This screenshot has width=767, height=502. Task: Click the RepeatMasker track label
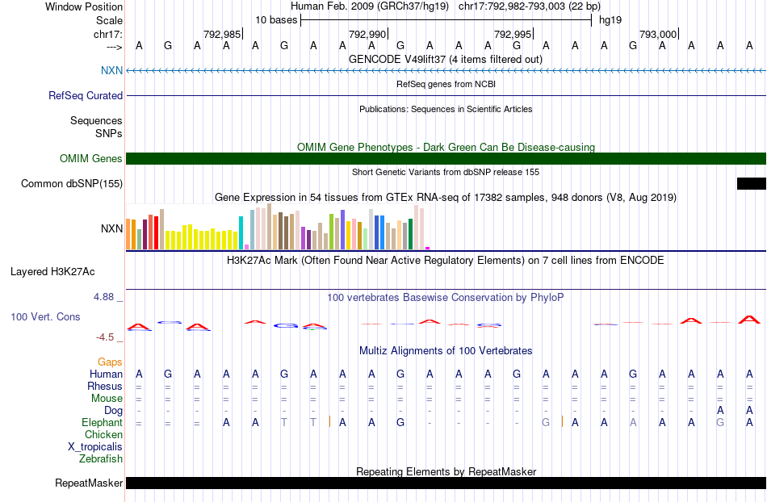[89, 483]
